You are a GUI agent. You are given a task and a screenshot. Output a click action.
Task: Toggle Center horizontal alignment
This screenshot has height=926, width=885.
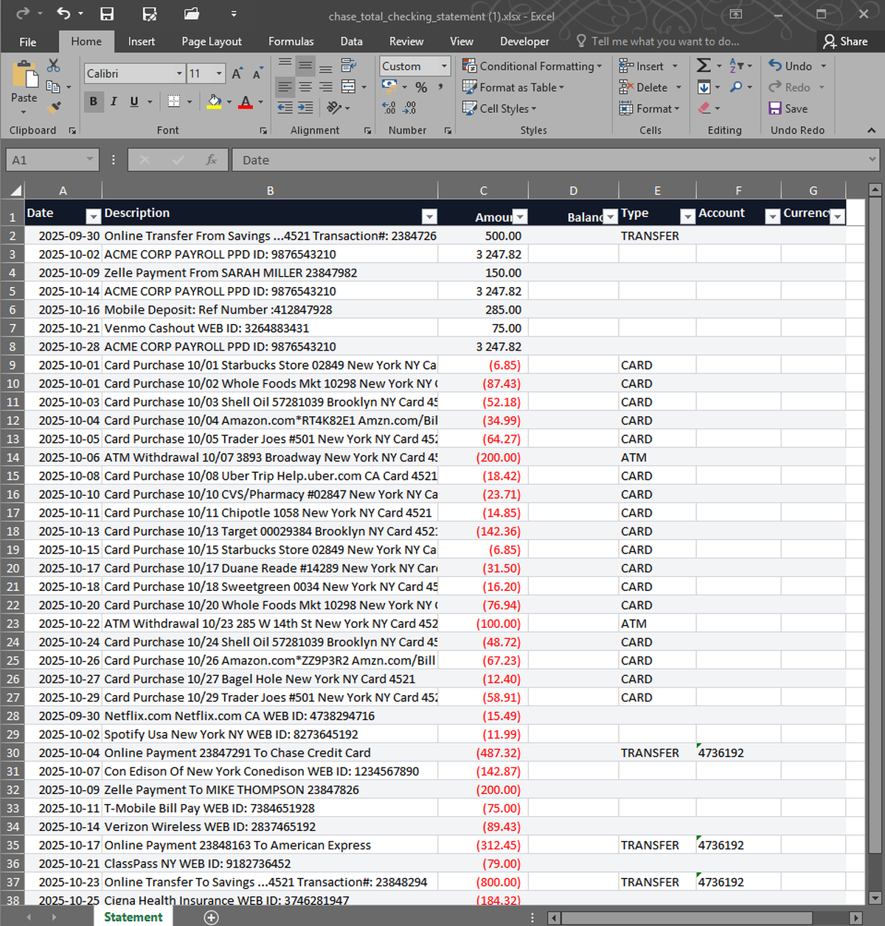[x=305, y=87]
